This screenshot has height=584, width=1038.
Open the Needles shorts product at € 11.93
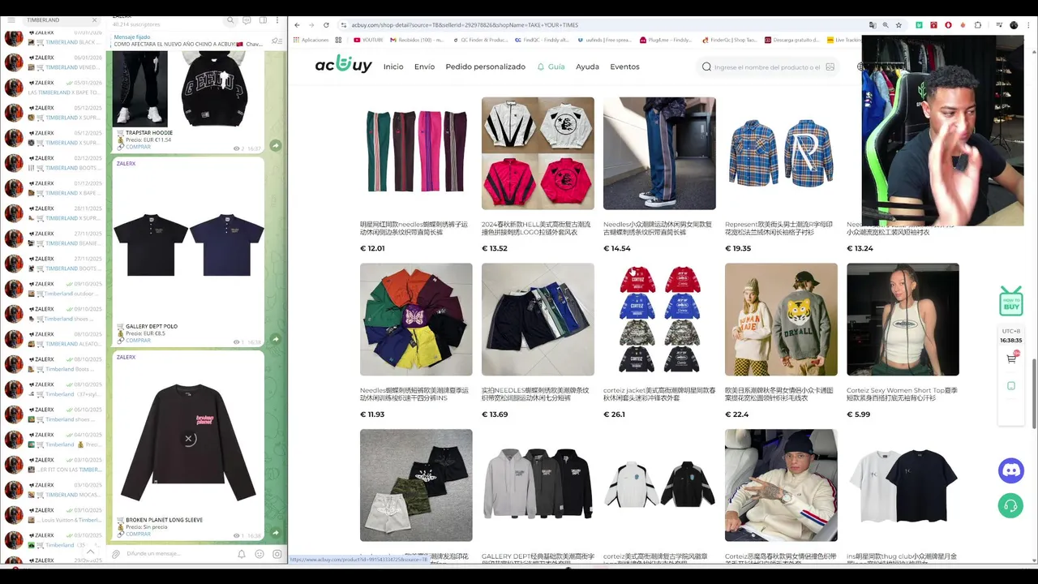coord(416,320)
